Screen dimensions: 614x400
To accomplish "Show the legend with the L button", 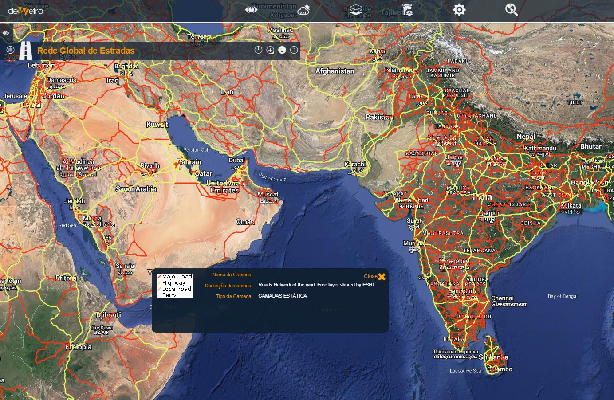I will coord(282,50).
